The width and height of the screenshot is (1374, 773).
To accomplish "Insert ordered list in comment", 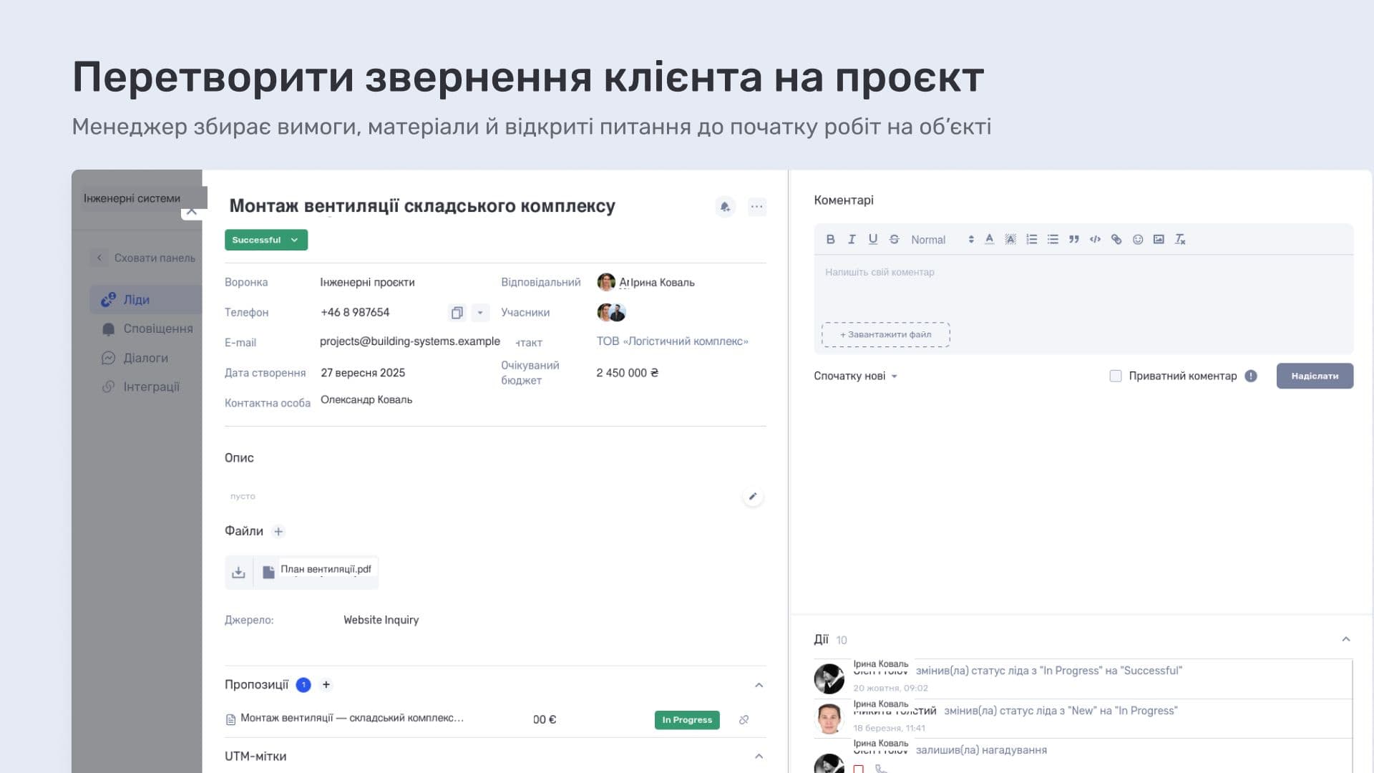I will [x=1031, y=240].
